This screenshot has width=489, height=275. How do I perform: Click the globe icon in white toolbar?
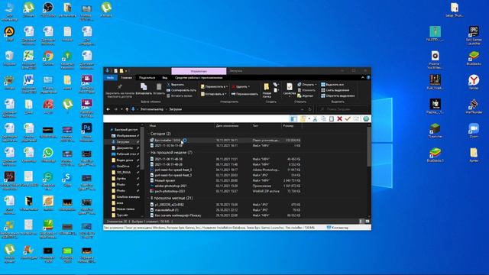pos(366,119)
